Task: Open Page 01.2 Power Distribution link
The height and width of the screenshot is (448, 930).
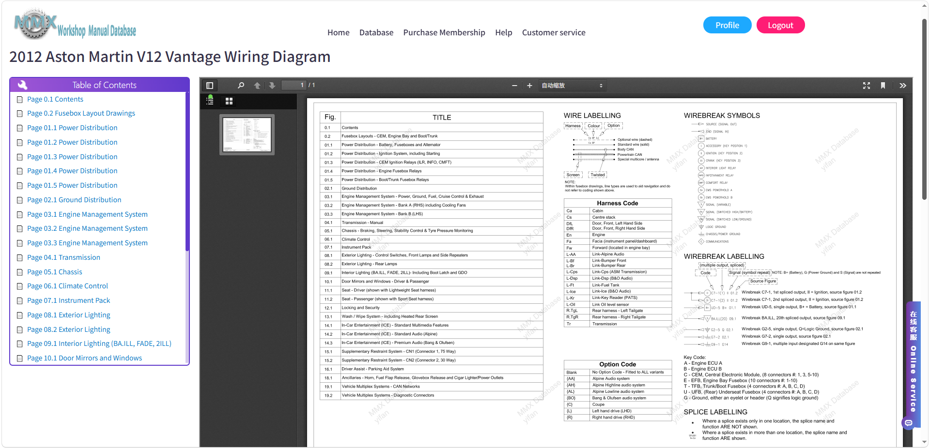Action: 72,142
